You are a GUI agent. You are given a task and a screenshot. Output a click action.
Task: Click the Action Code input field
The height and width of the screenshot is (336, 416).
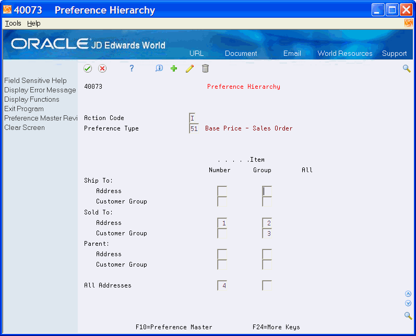(x=193, y=118)
